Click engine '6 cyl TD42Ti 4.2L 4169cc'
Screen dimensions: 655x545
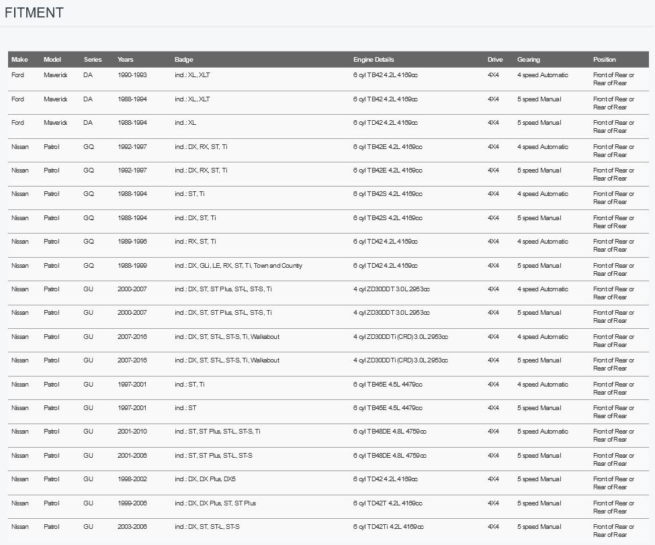[388, 527]
